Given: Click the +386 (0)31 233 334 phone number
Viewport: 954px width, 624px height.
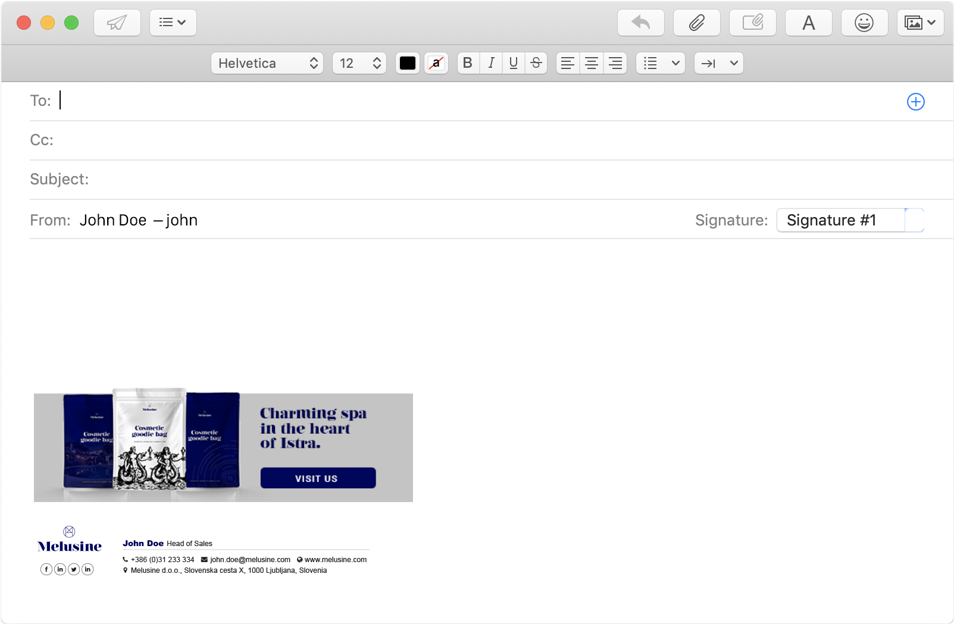Looking at the screenshot, I should click(x=162, y=560).
